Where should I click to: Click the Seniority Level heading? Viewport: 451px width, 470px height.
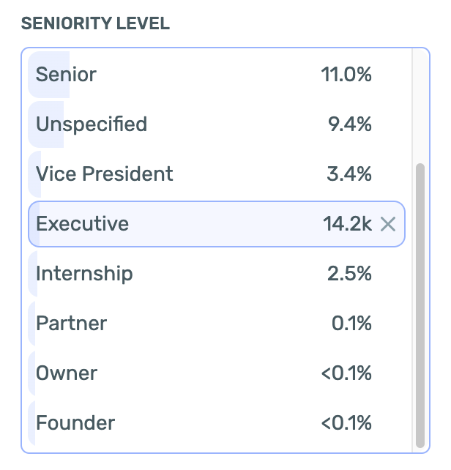coord(95,23)
